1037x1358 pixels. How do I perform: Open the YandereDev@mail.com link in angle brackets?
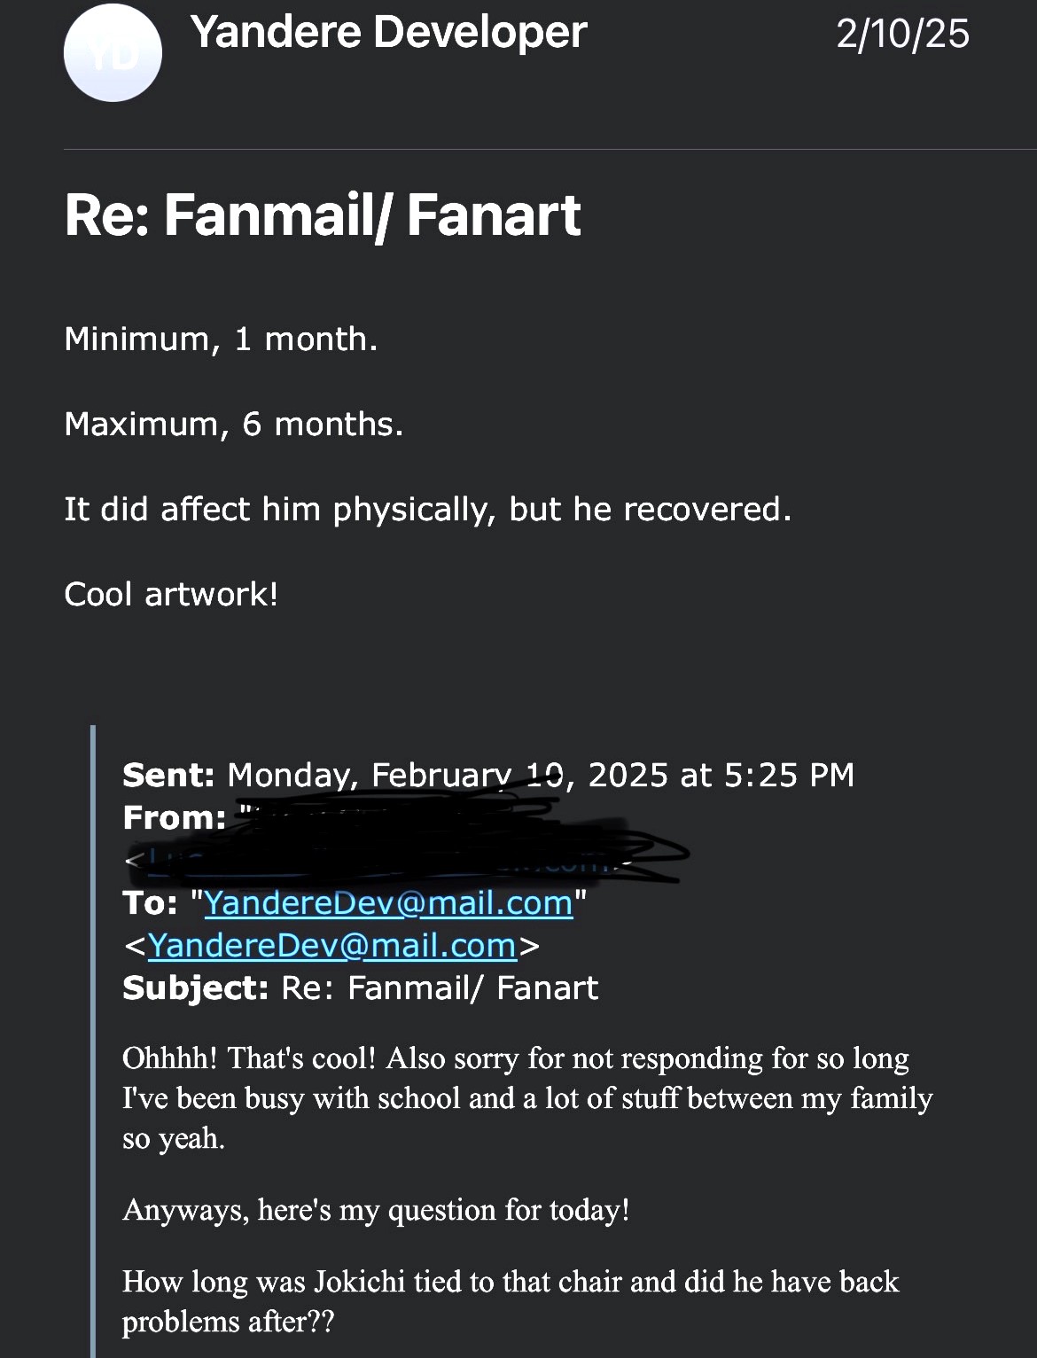[x=331, y=945]
